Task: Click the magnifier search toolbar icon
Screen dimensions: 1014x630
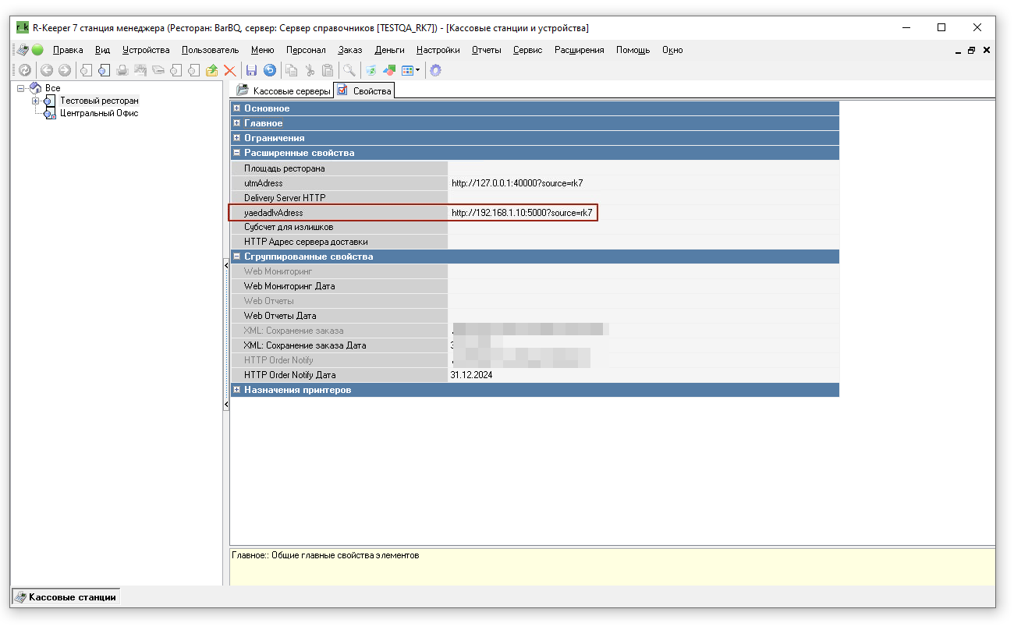Action: point(349,70)
